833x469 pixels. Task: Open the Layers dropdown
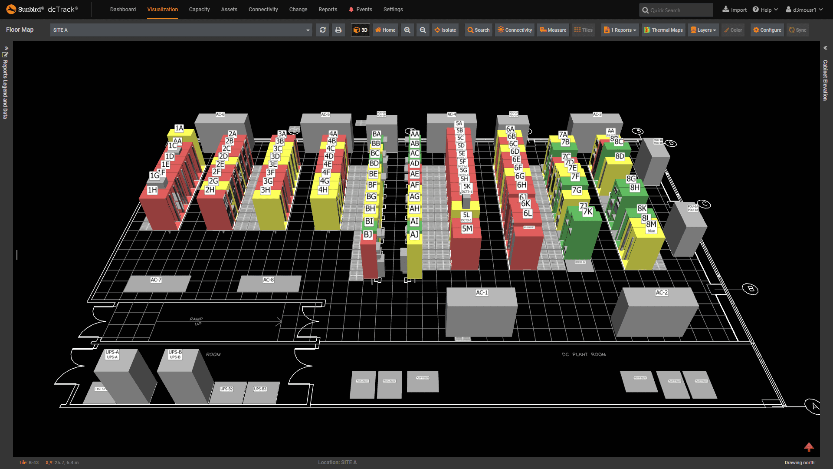pyautogui.click(x=703, y=30)
